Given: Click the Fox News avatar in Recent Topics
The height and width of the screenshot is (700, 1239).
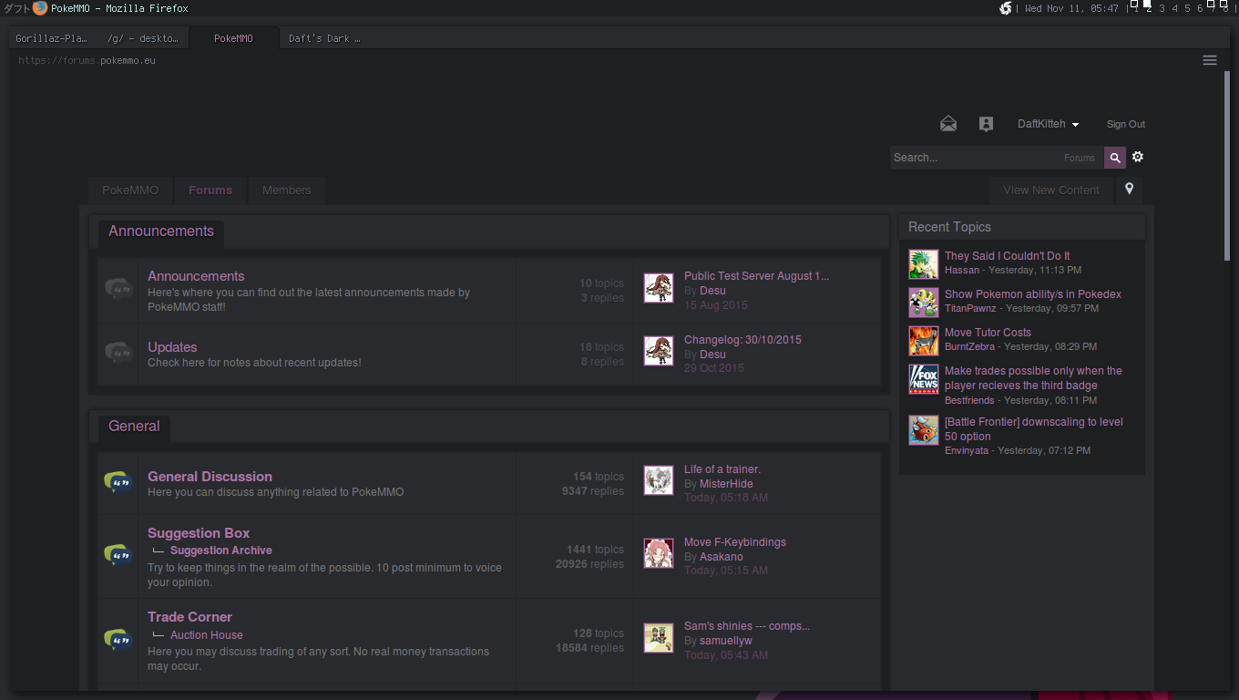Looking at the screenshot, I should coord(924,379).
